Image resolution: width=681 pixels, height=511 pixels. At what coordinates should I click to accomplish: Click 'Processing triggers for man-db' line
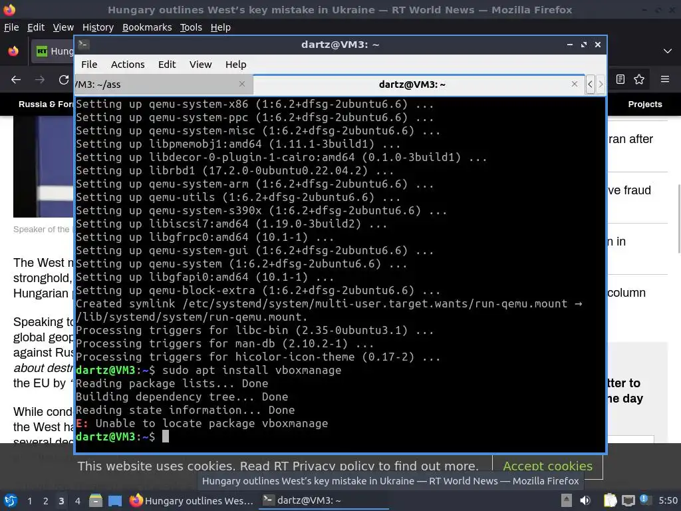point(225,344)
